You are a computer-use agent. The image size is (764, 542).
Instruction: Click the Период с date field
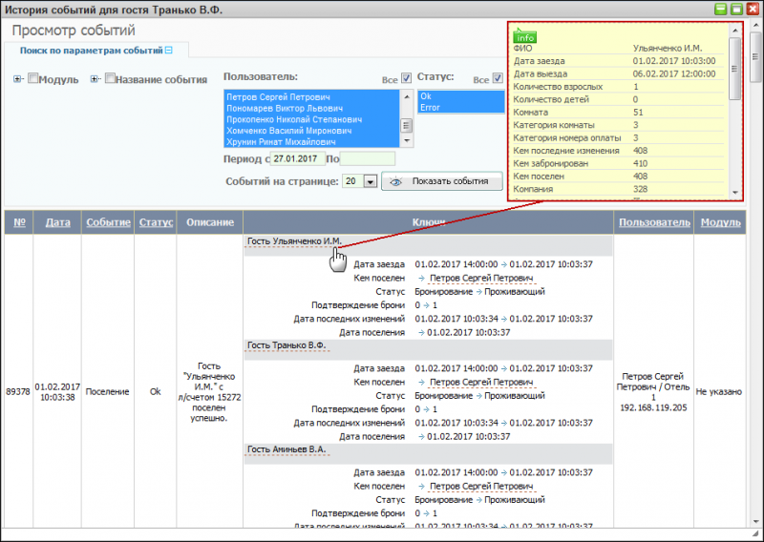pyautogui.click(x=297, y=158)
